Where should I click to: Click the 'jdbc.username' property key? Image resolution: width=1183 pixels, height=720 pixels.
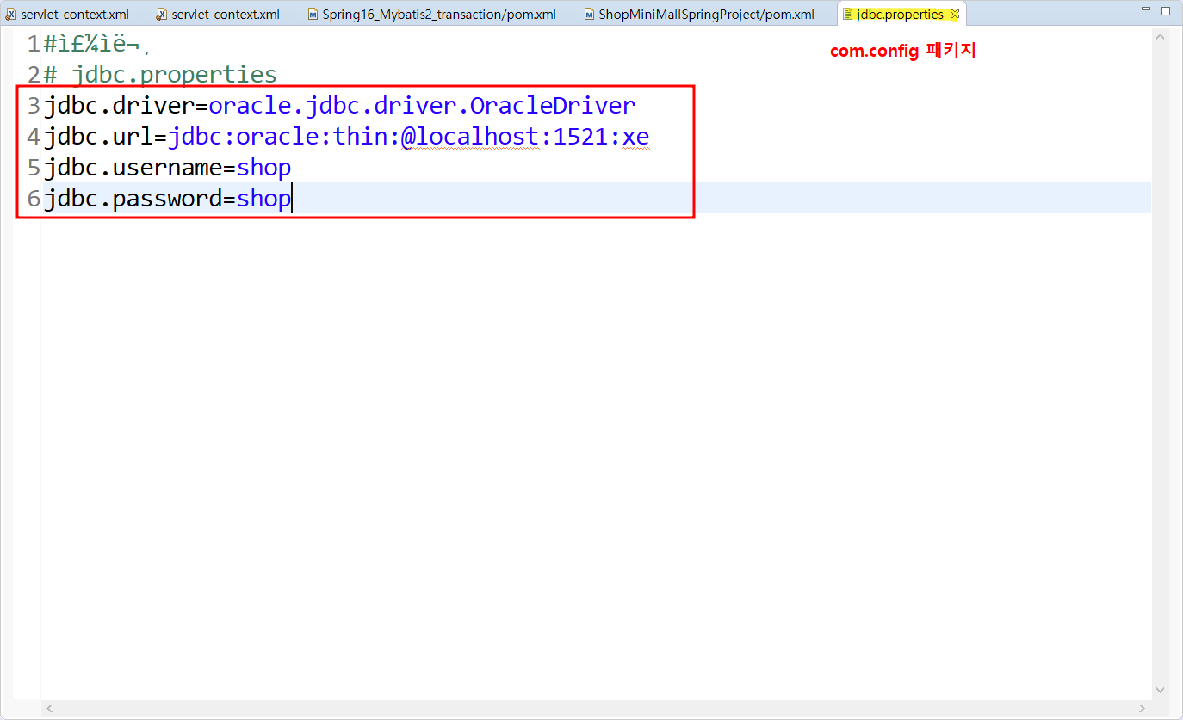(133, 168)
